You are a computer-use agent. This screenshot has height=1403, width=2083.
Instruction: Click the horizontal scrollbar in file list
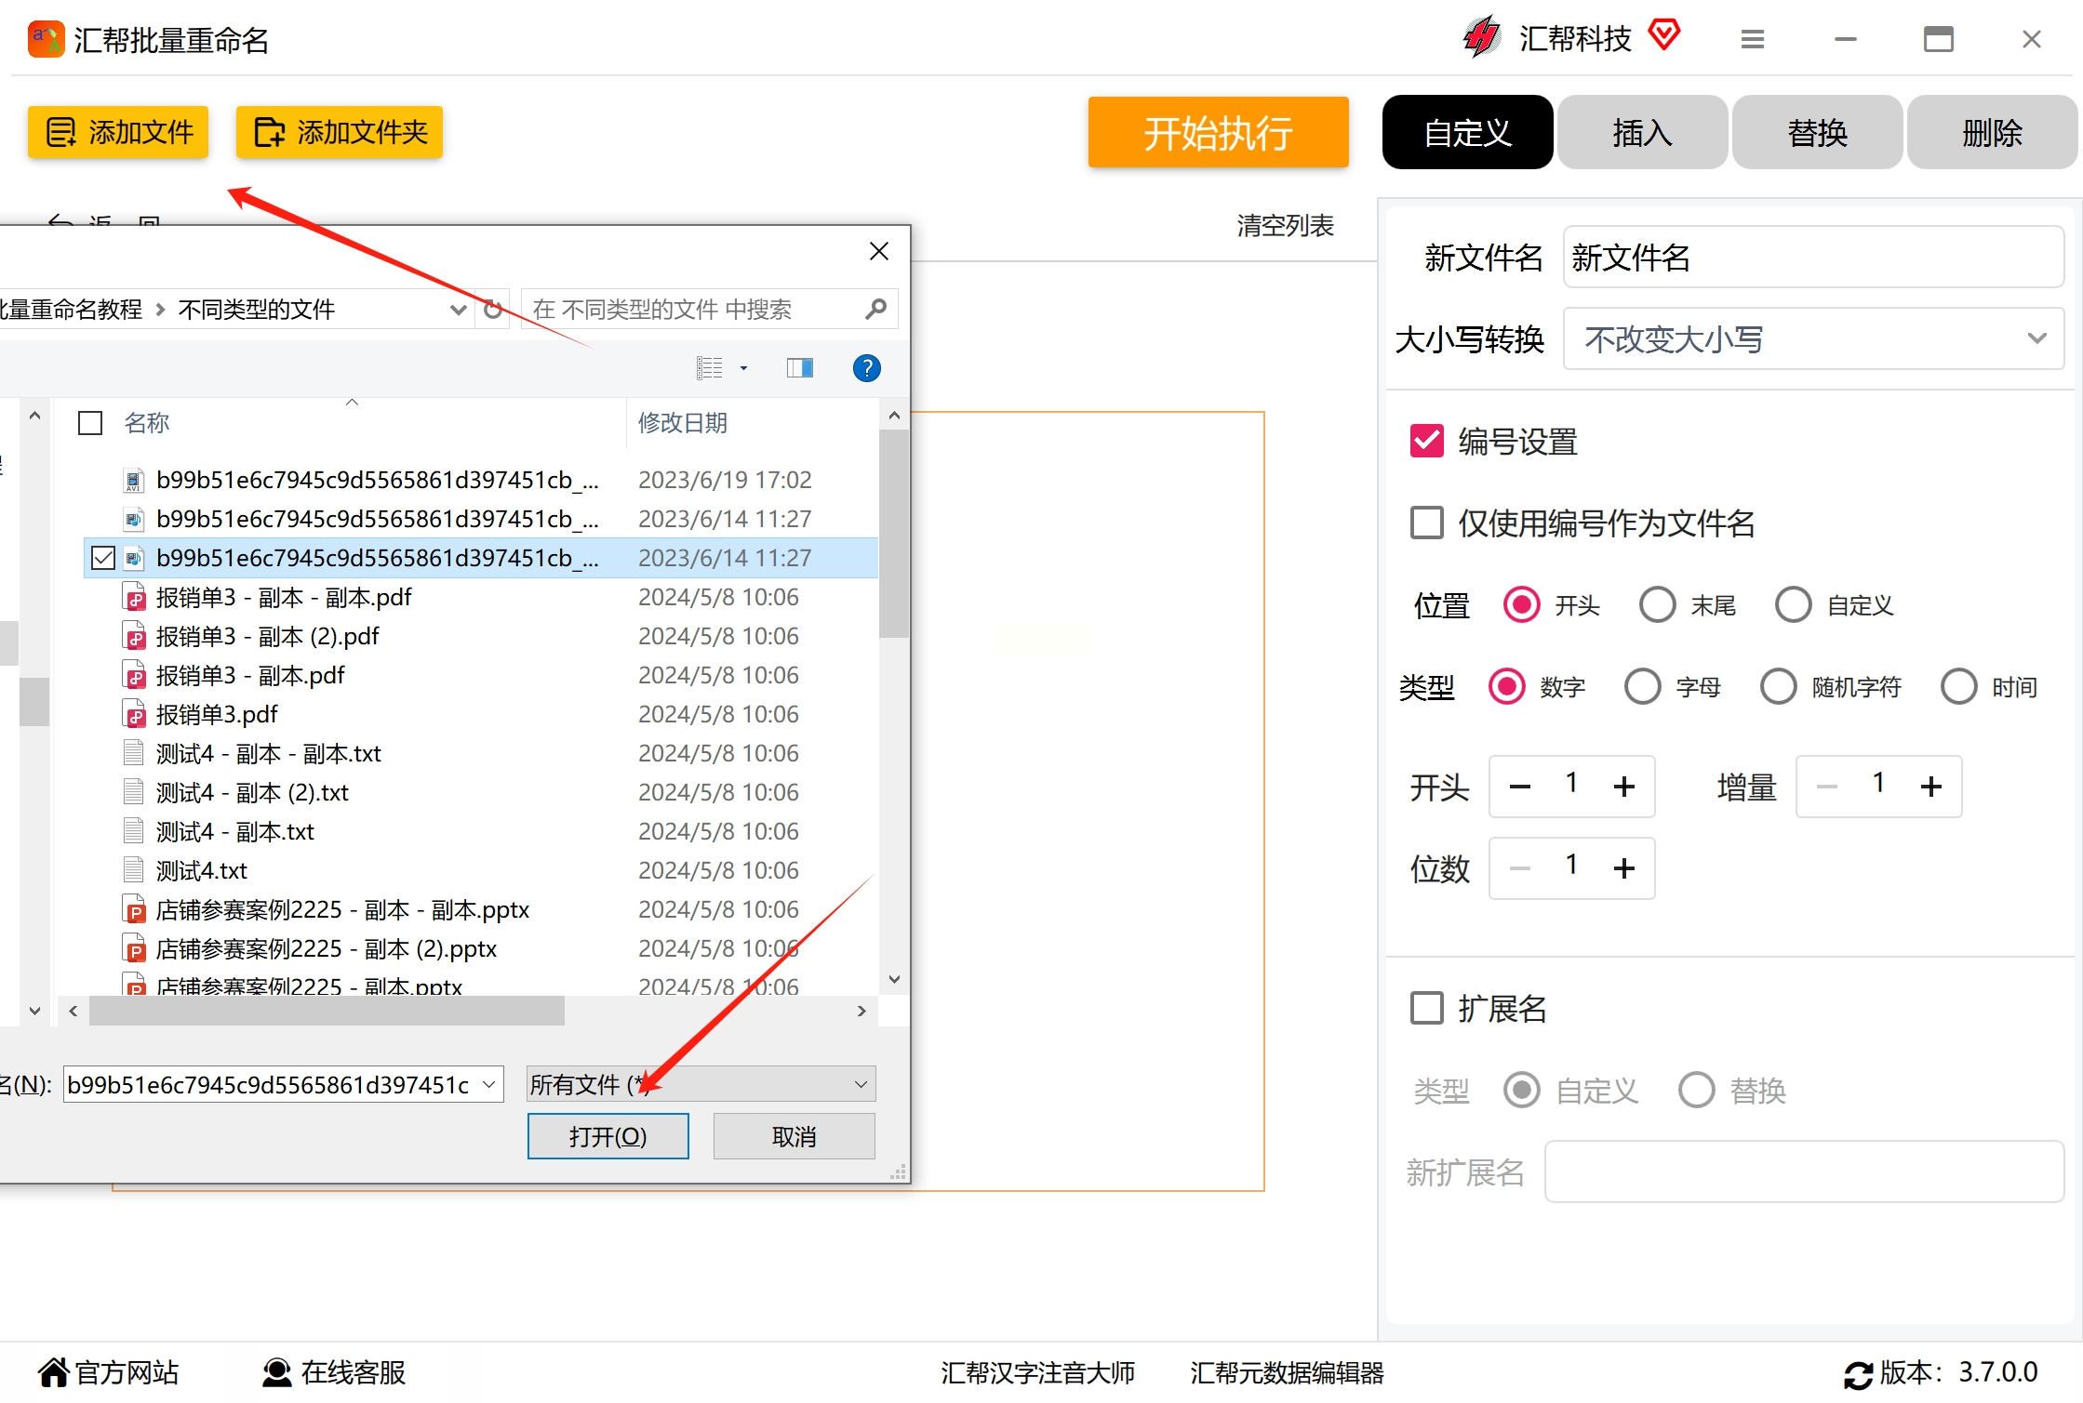point(327,1011)
